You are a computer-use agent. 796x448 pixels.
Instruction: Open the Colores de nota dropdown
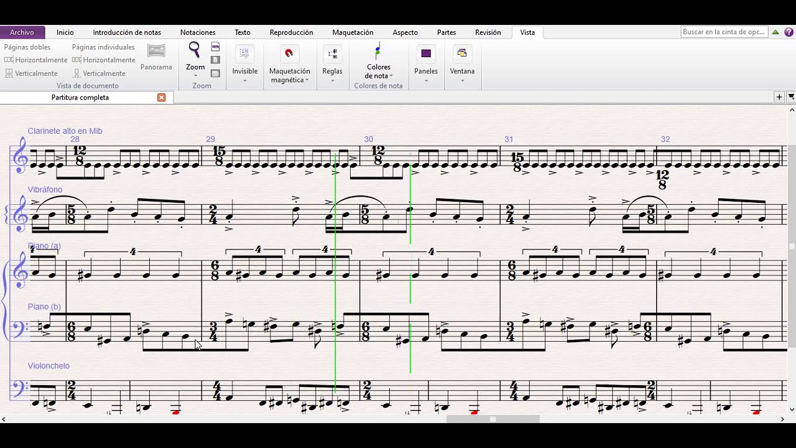click(378, 72)
